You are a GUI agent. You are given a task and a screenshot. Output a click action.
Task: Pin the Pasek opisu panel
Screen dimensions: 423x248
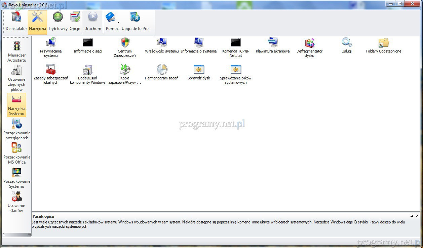412,216
